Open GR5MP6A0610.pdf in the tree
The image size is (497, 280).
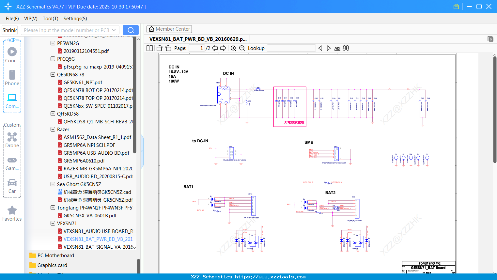(x=84, y=161)
